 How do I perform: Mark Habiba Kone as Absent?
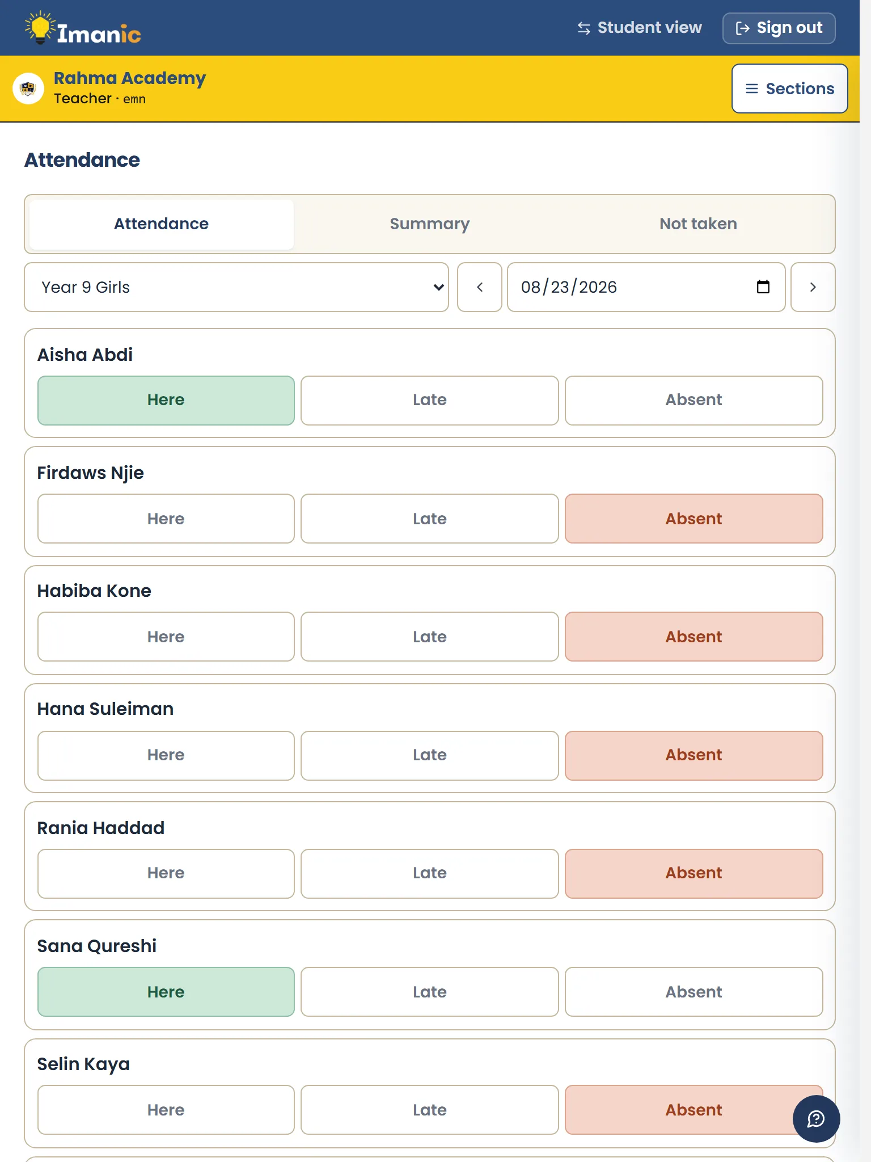coord(694,637)
